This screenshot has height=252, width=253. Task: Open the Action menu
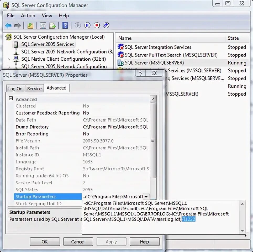coord(28,15)
